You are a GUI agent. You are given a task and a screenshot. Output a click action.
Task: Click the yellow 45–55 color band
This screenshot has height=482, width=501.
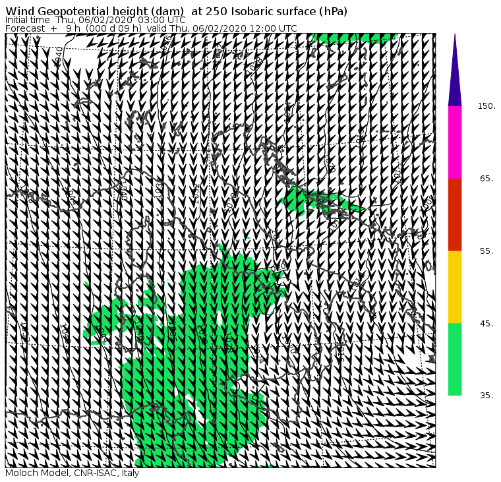[x=455, y=287]
